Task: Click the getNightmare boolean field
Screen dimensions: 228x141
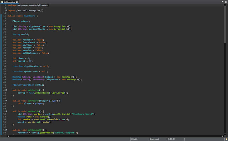Action: tap(30, 53)
